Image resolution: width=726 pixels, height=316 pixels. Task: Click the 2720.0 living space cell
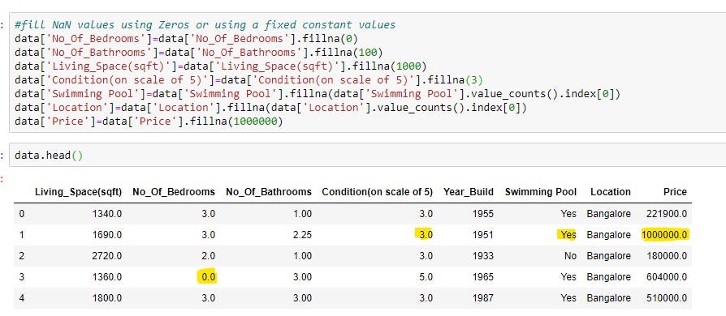(x=106, y=256)
